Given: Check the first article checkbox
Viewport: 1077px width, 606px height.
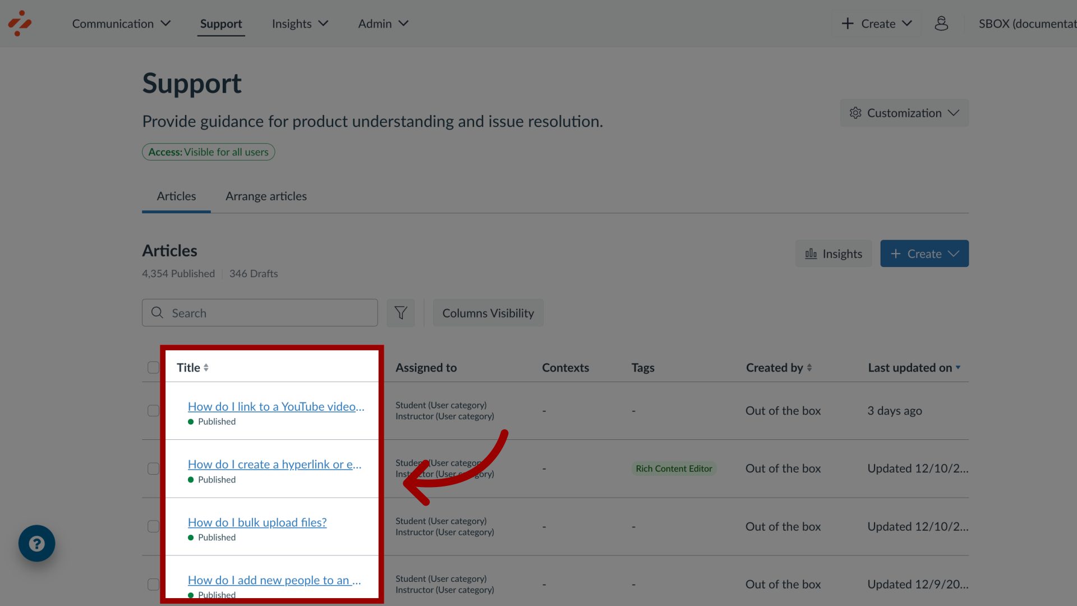Looking at the screenshot, I should (153, 410).
